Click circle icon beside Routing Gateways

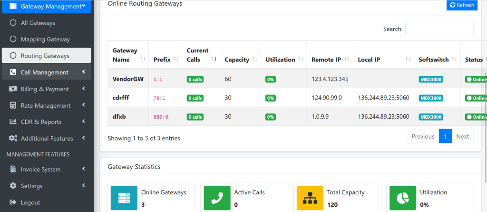[x=13, y=56]
